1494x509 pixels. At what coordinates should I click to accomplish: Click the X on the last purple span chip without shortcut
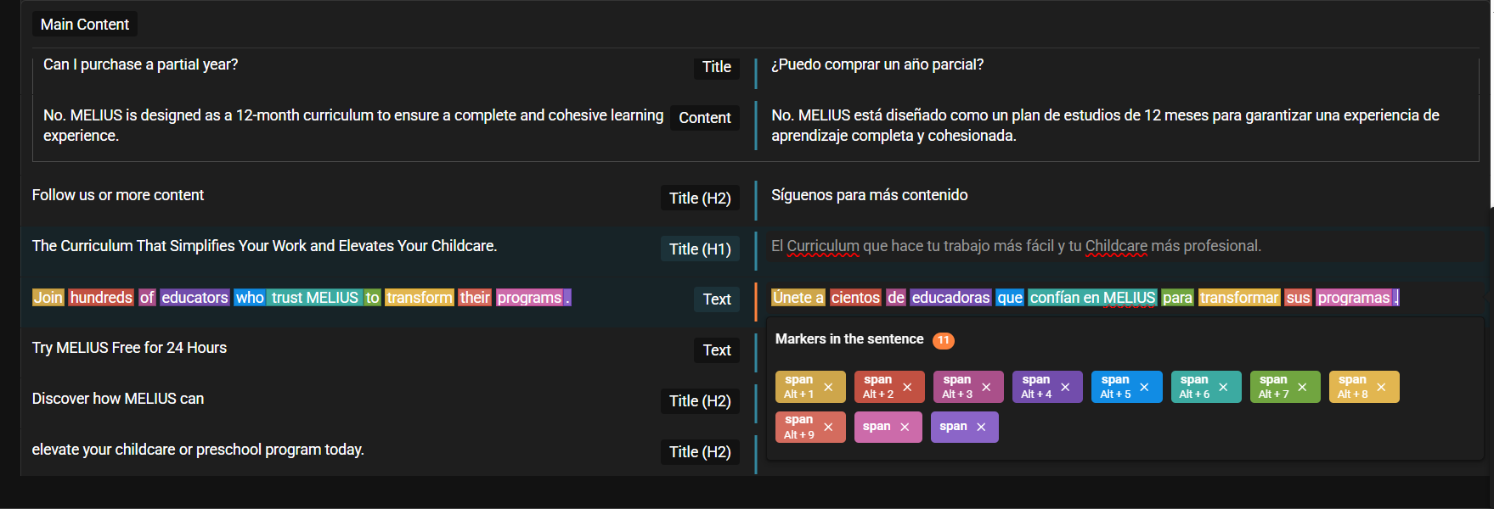pos(981,427)
